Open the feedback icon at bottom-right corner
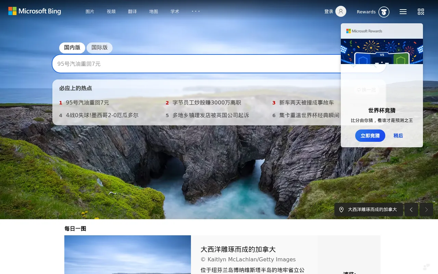Image resolution: width=438 pixels, height=274 pixels. 426,267
